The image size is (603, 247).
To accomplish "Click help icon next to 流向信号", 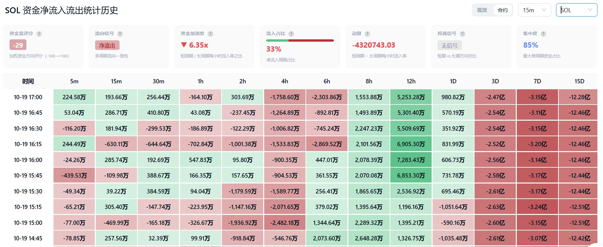I will 120,34.
